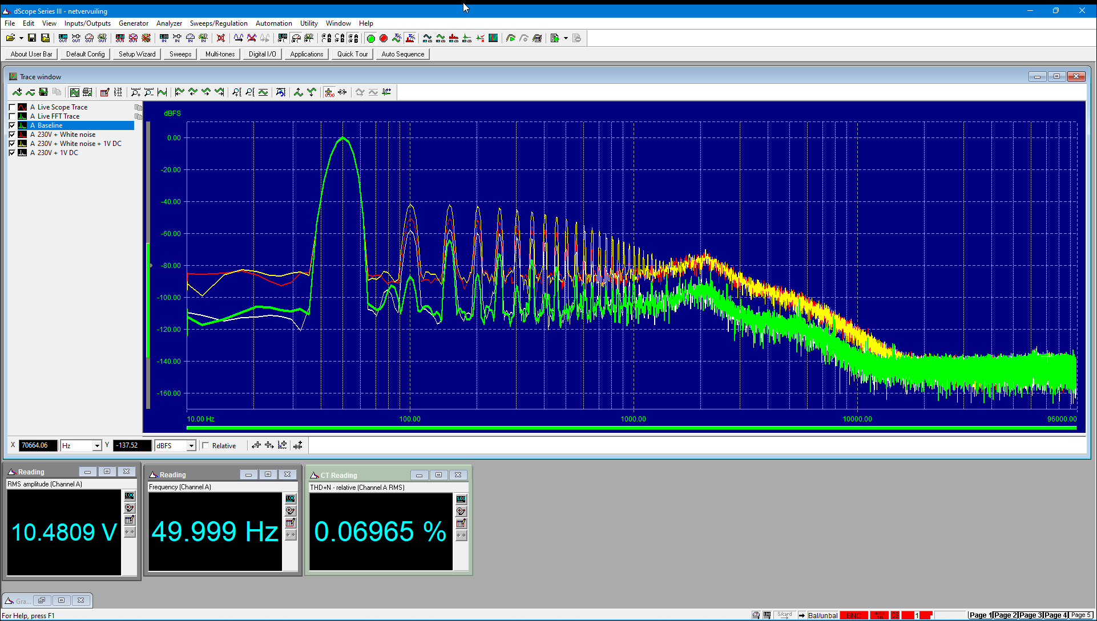
Task: Click the copy icon beside Live Scope Trace
Action: (x=138, y=107)
